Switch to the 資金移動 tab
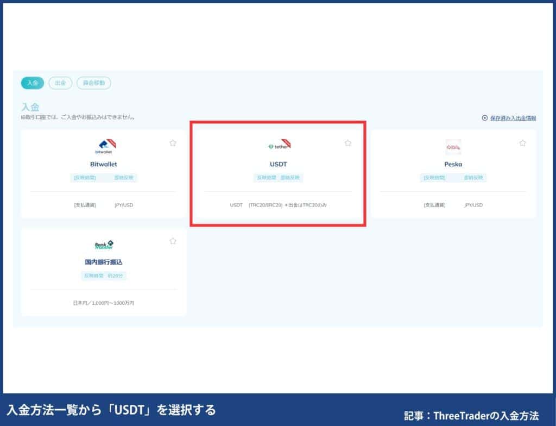This screenshot has width=556, height=426. pyautogui.click(x=93, y=83)
